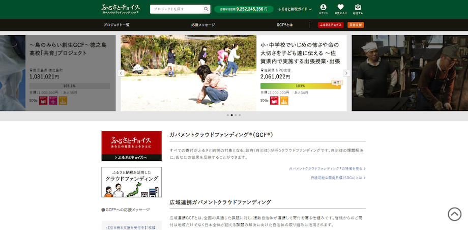Open the blacksmith workshop slide photo
This screenshot has height=230, width=468.
[410, 73]
